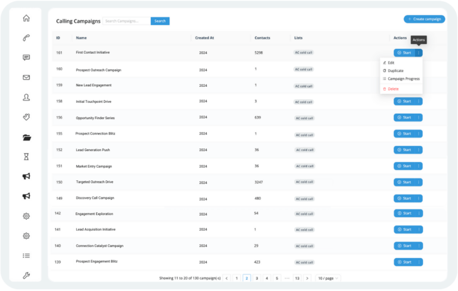The height and width of the screenshot is (291, 458).
Task: Open more actions for Lead Acquisition Initiative
Action: pos(419,230)
